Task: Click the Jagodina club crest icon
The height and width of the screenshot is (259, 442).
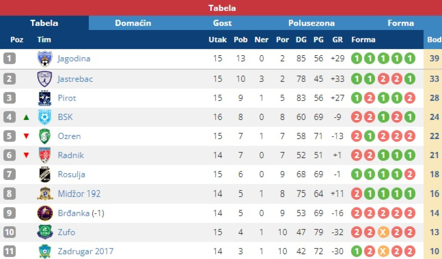Action: click(45, 59)
